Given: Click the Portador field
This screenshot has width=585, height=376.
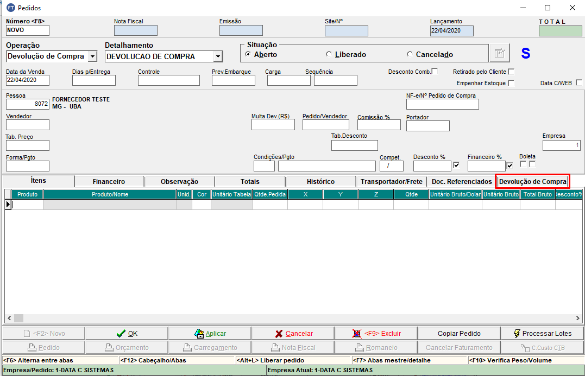Looking at the screenshot, I should click(428, 126).
